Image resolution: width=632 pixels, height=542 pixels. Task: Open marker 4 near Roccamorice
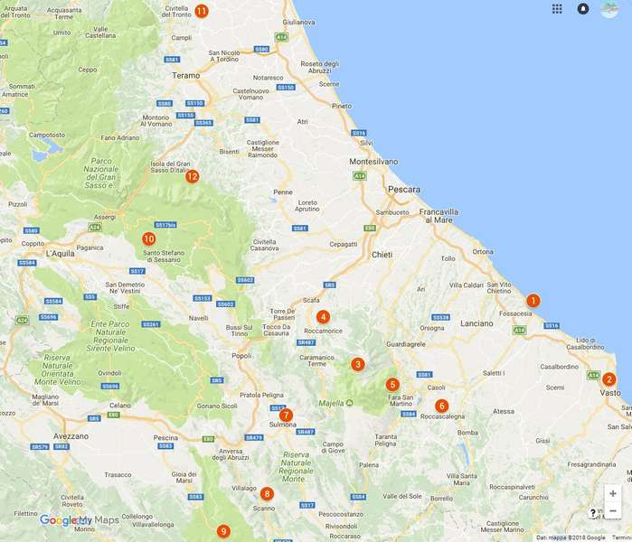(x=323, y=317)
